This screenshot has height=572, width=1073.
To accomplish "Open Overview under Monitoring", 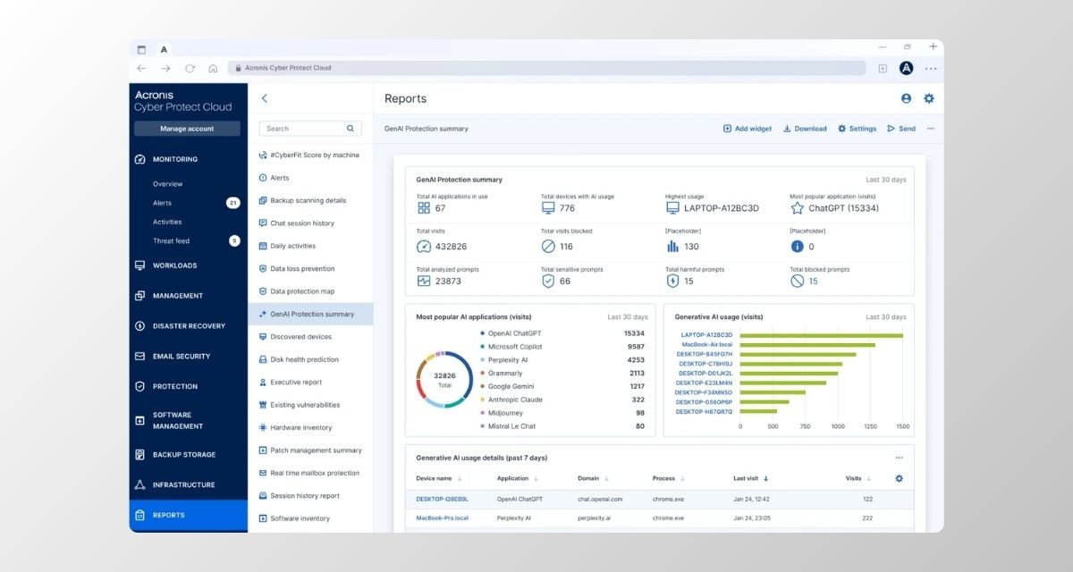I will click(167, 184).
